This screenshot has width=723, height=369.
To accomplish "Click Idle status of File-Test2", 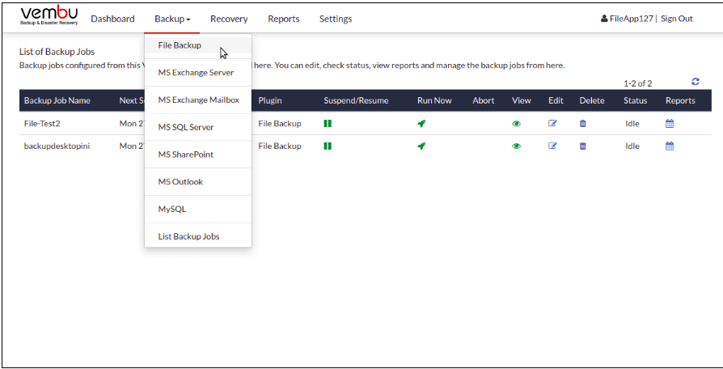I will pos(632,124).
